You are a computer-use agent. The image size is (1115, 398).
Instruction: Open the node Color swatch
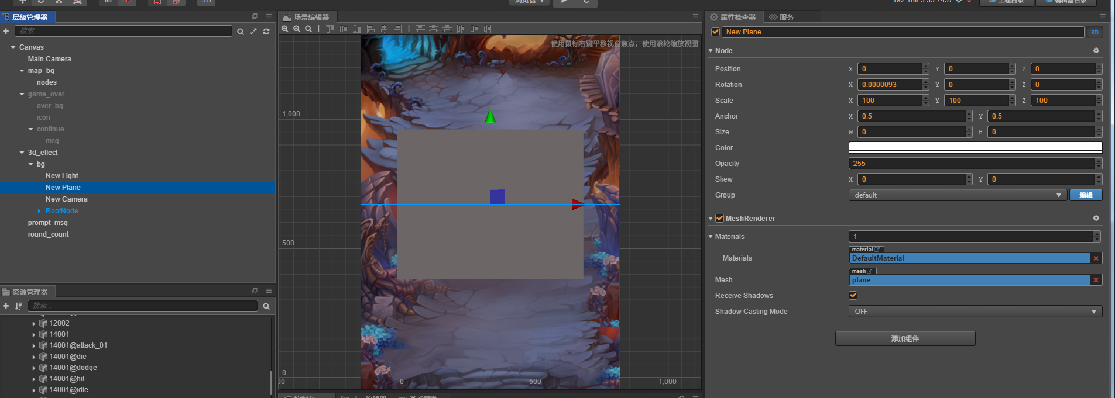975,148
